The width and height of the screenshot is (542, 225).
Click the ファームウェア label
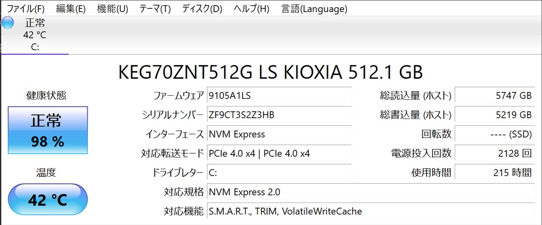click(179, 96)
